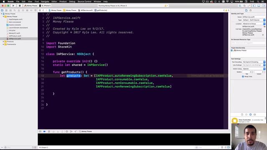Image resolution: width=267 pixels, height=150 pixels.
Task: Open the Debug navigator icon
Action: pyautogui.click(x=27, y=10)
